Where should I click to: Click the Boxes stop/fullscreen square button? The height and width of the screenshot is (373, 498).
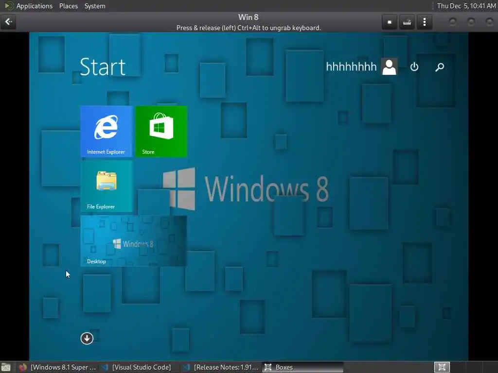[390, 22]
